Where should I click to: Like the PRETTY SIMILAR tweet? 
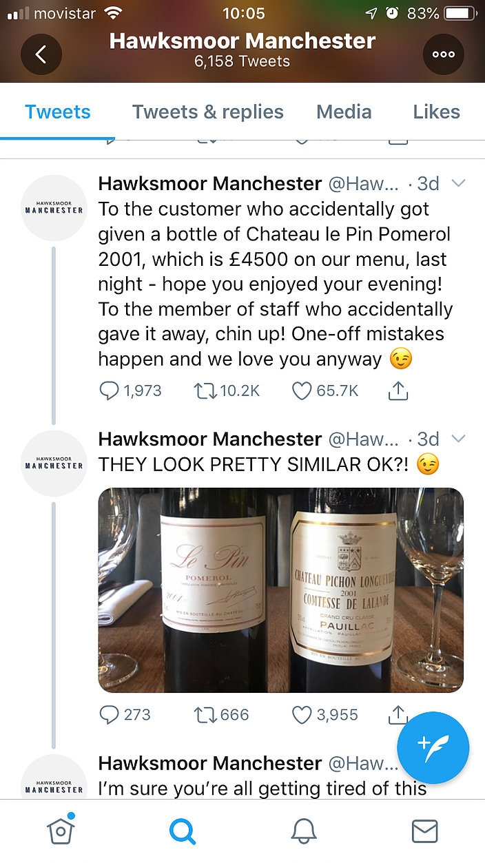(x=302, y=715)
